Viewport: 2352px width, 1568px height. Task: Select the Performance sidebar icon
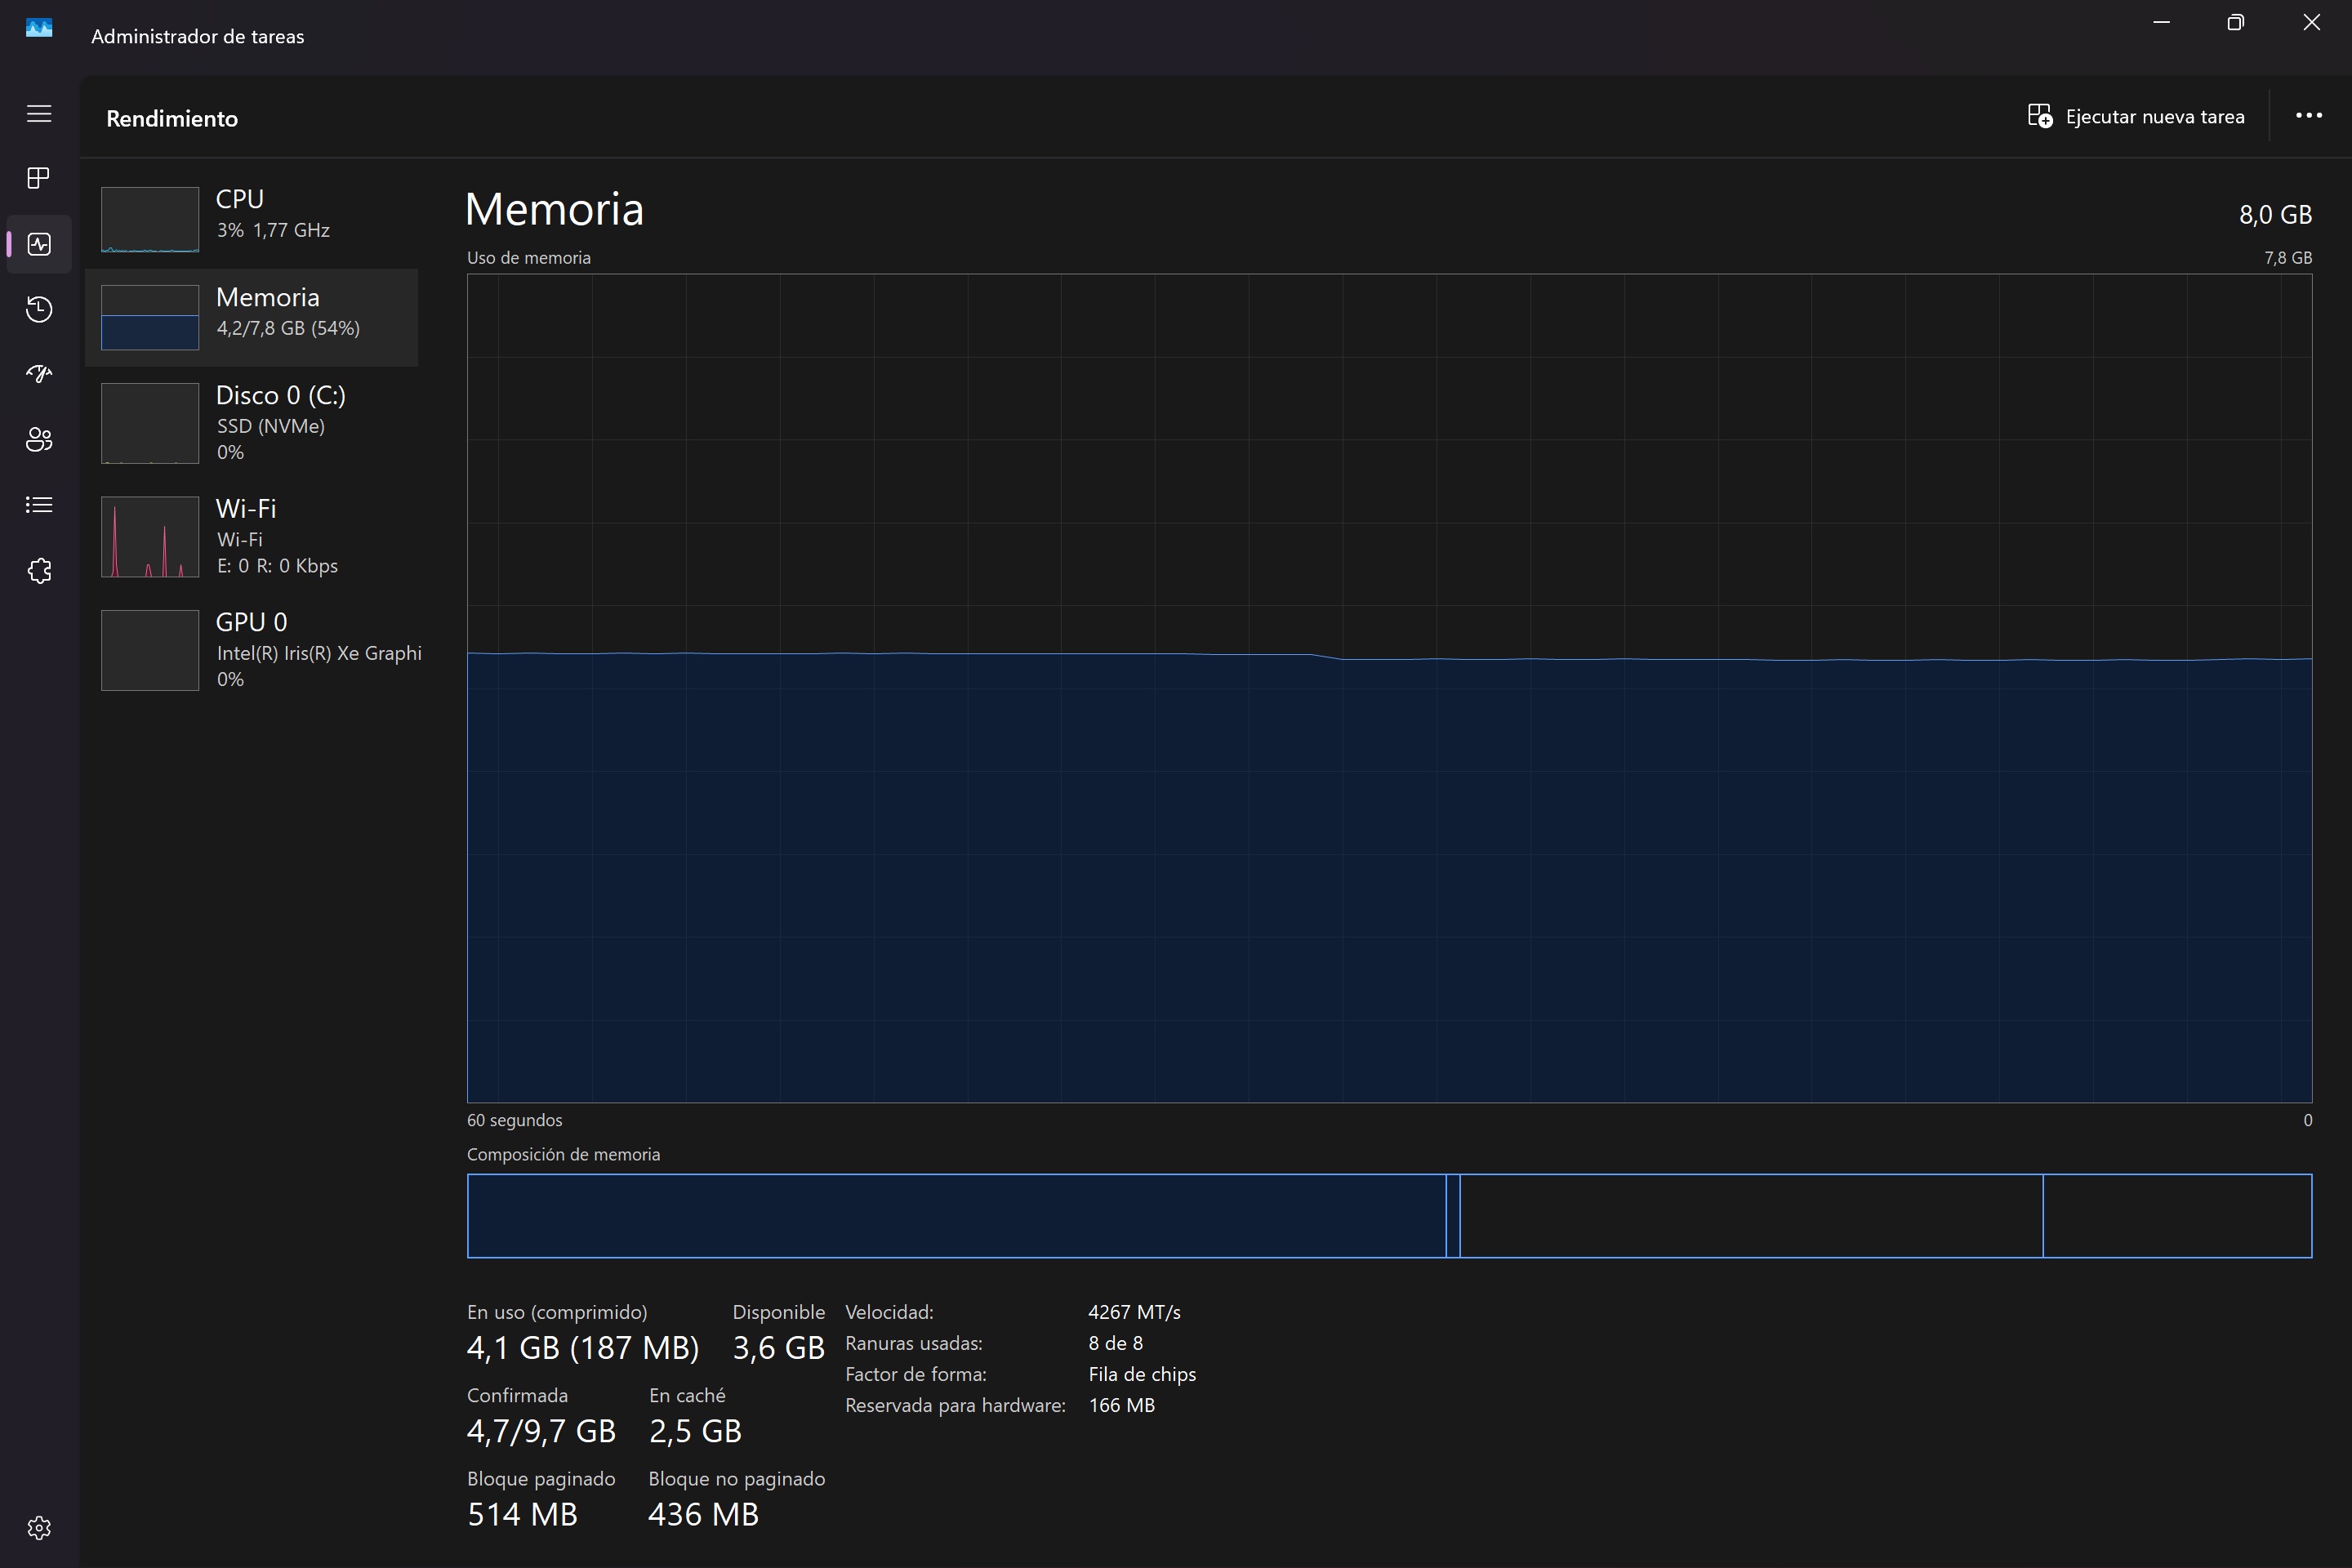click(39, 244)
